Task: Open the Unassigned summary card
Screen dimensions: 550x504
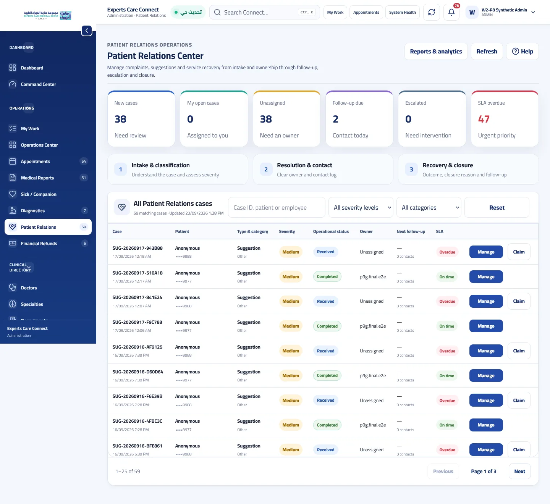Action: tap(287, 119)
